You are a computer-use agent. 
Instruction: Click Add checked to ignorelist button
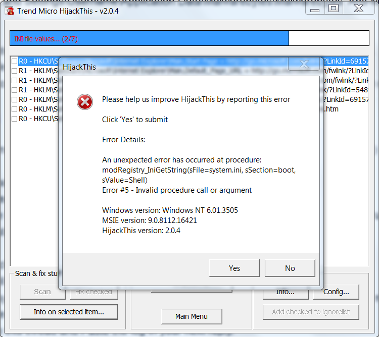coord(311,312)
